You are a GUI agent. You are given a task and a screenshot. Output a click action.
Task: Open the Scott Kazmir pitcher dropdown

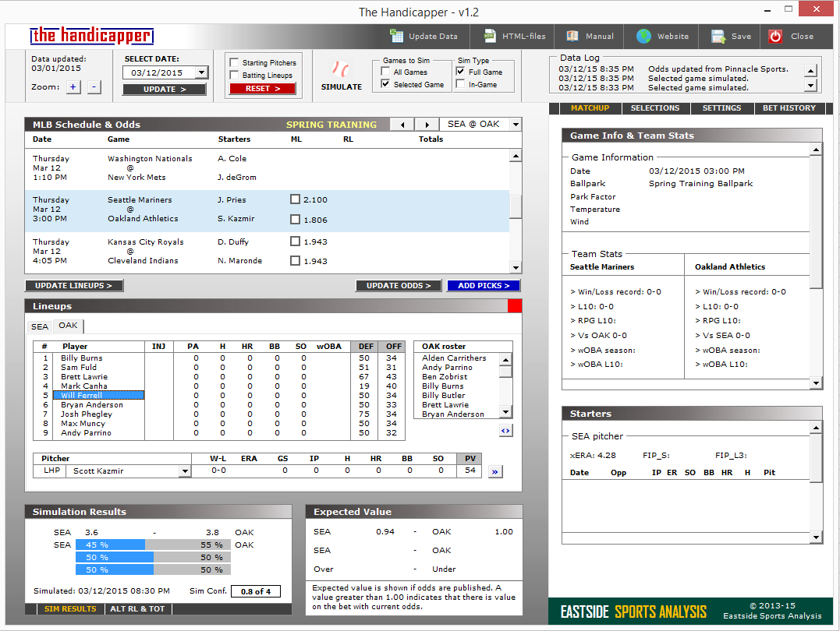pyautogui.click(x=185, y=471)
